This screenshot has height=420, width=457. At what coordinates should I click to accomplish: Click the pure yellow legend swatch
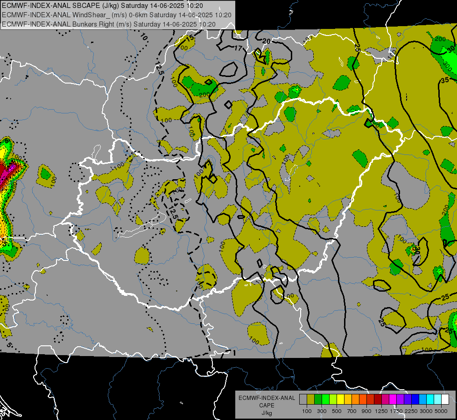[x=340, y=399]
